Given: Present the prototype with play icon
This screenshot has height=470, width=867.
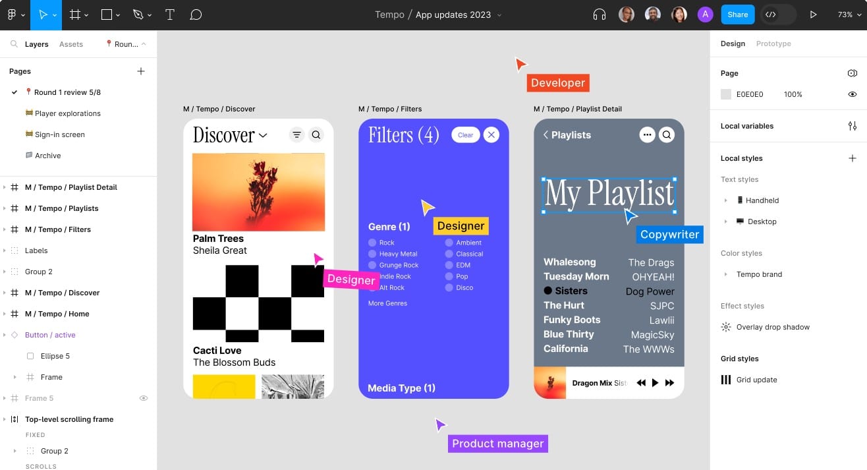Looking at the screenshot, I should point(814,15).
